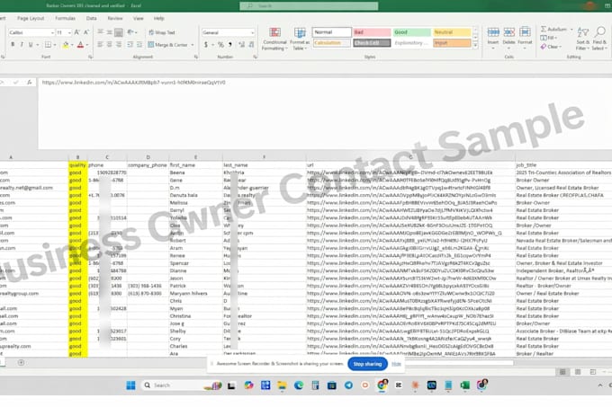Decrease font size with the smaller A icon
This screenshot has height=407, width=612.
86,32
